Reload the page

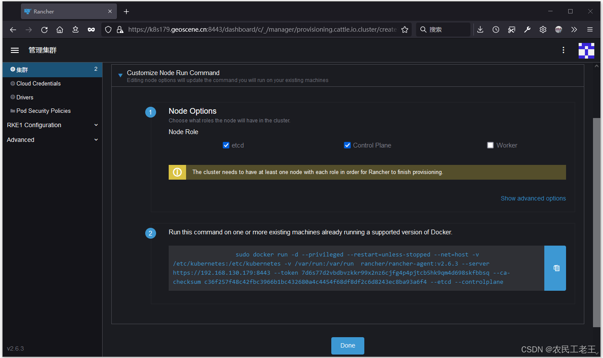pos(44,30)
